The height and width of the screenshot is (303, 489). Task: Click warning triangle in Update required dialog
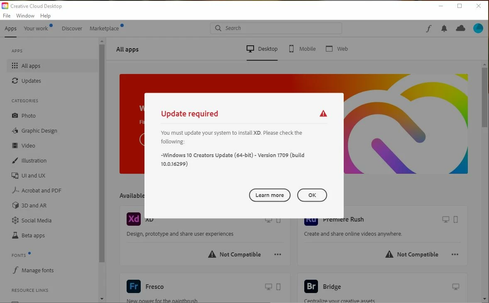pyautogui.click(x=323, y=113)
